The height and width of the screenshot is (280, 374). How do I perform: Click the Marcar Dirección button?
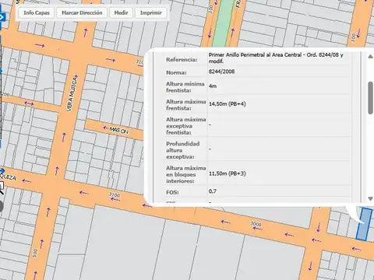coord(82,12)
